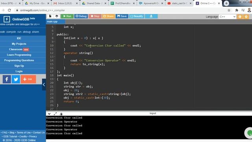The height and width of the screenshot is (142, 252).
Task: Collapse the output console with the down chevron
Action: pos(49,114)
